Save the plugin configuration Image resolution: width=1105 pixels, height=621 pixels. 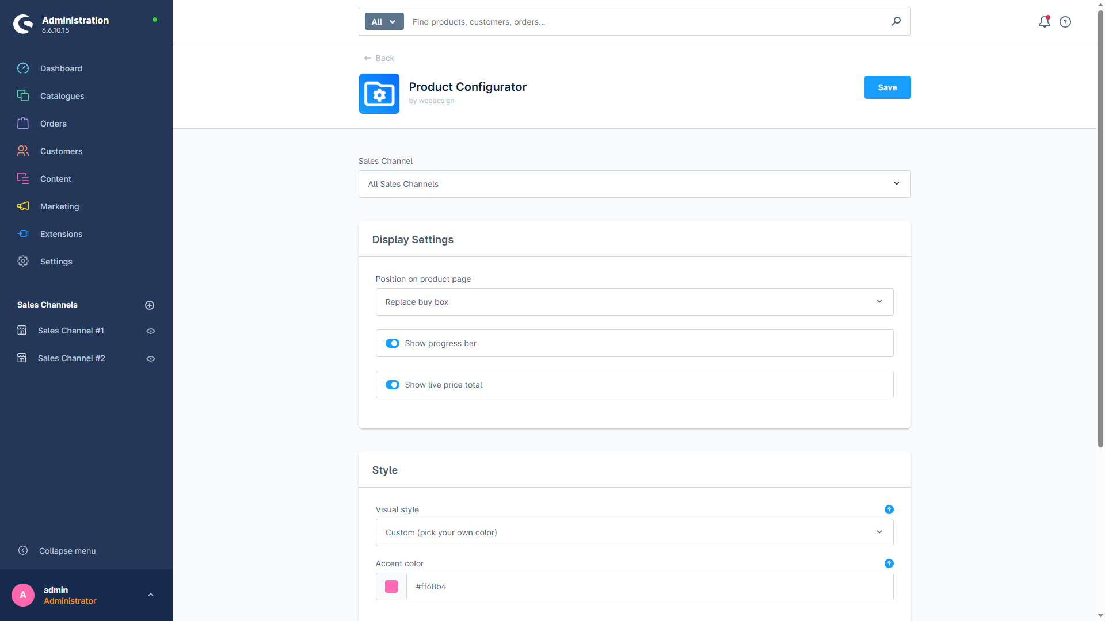887,87
